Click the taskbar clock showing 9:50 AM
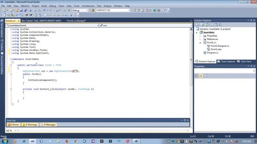This screenshot has height=144, width=257. [247, 141]
